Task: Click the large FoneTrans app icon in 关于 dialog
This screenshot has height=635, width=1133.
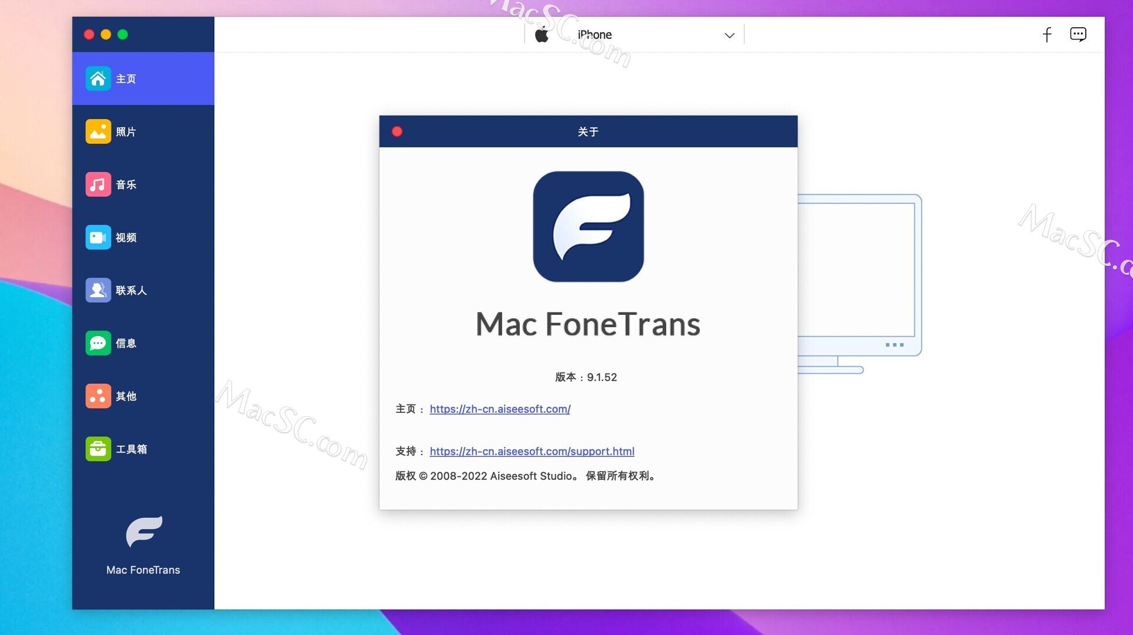Action: (x=588, y=226)
